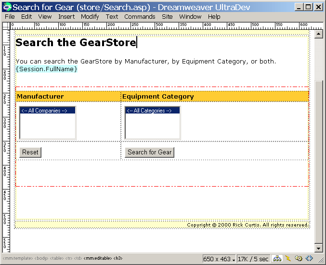Click the Search for Gear button

tap(149, 152)
